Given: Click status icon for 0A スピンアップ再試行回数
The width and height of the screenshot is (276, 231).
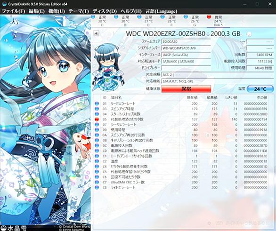Looking at the screenshot, I should coord(97,135).
